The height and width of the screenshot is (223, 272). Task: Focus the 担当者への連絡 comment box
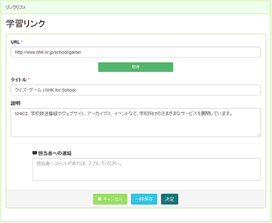point(146,169)
